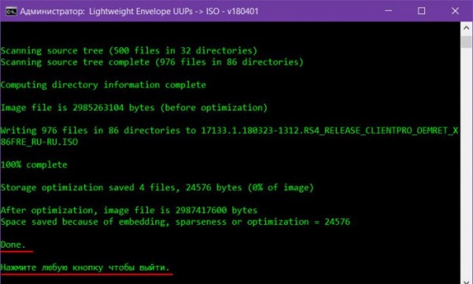
Task: Click the line 'Scanning source tree (500 files in 32 directories)'
Action: [128, 50]
